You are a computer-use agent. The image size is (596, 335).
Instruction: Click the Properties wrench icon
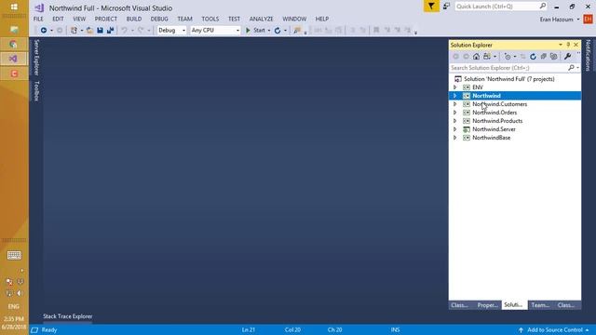[567, 57]
